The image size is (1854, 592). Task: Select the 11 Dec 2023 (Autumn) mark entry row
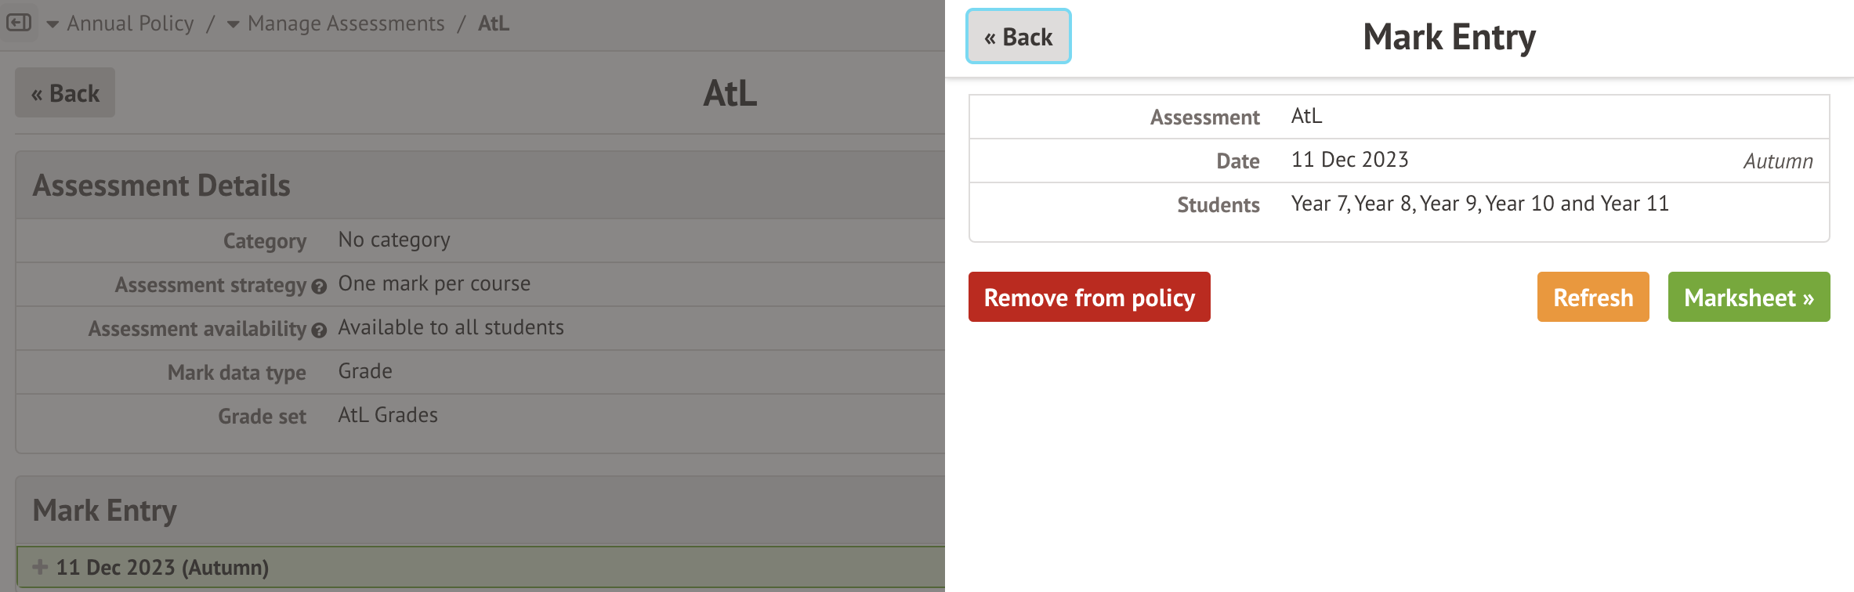pyautogui.click(x=470, y=567)
